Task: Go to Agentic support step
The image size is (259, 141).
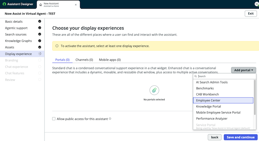Action: [x=22, y=28]
